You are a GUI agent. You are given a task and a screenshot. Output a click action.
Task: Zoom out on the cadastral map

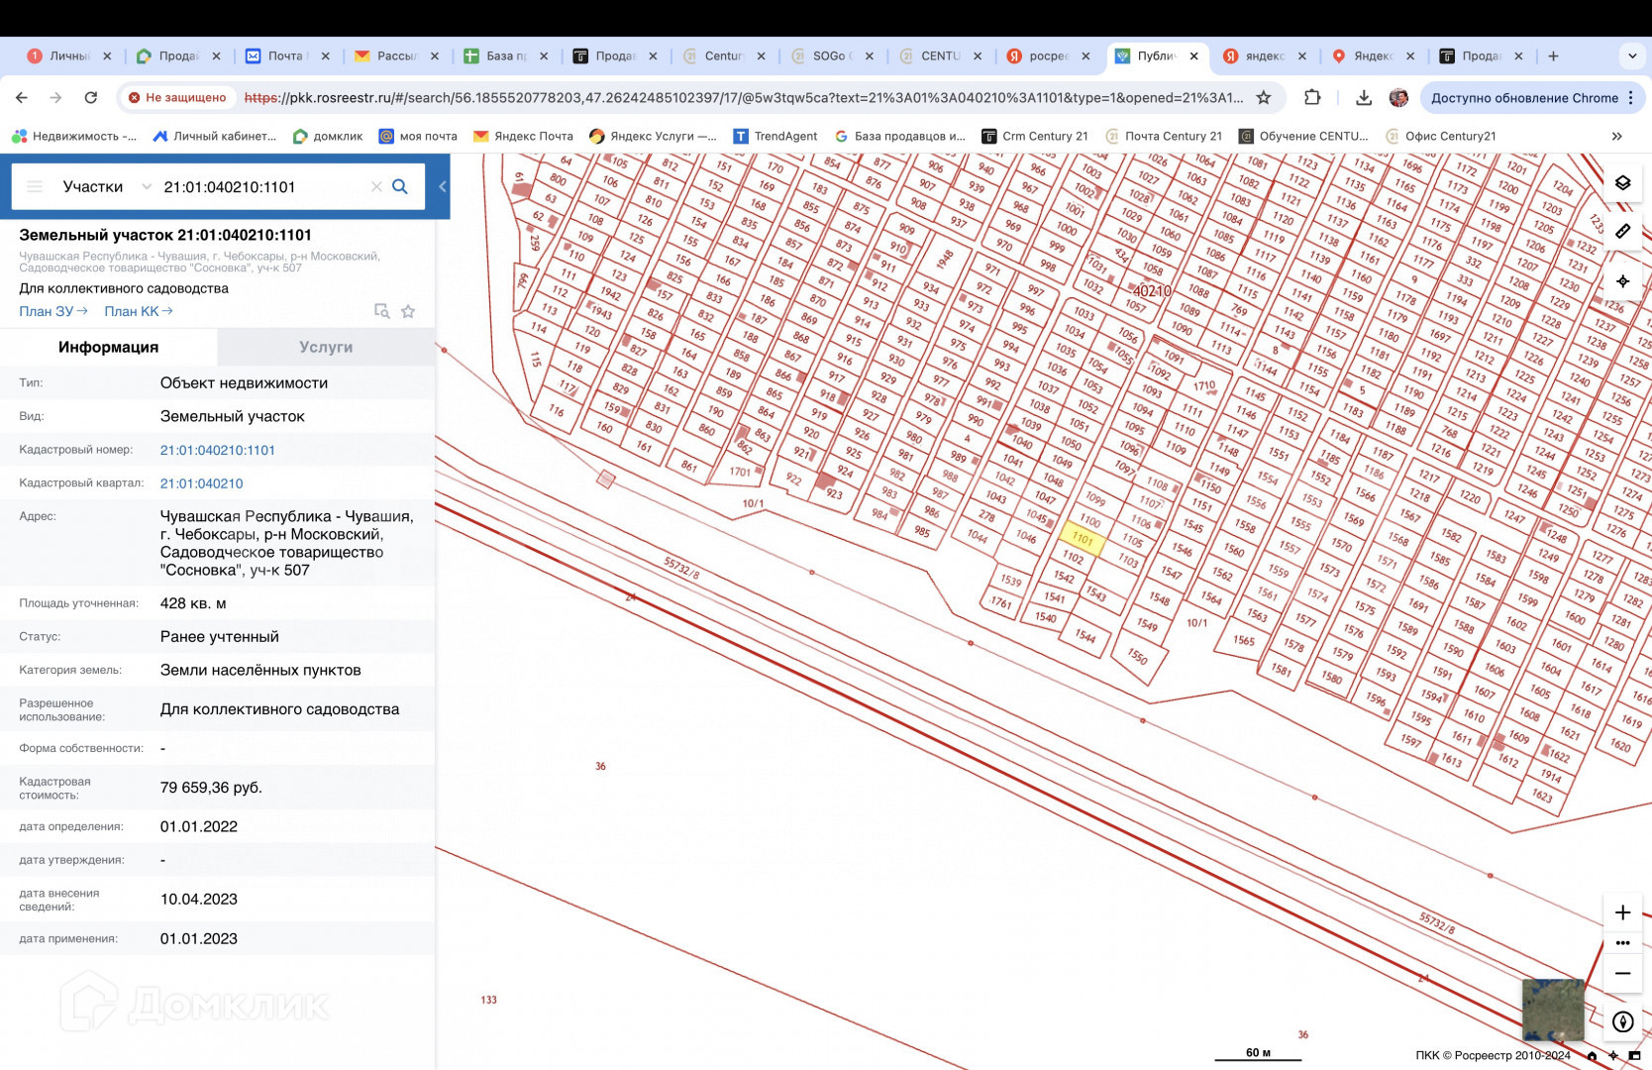(x=1622, y=974)
